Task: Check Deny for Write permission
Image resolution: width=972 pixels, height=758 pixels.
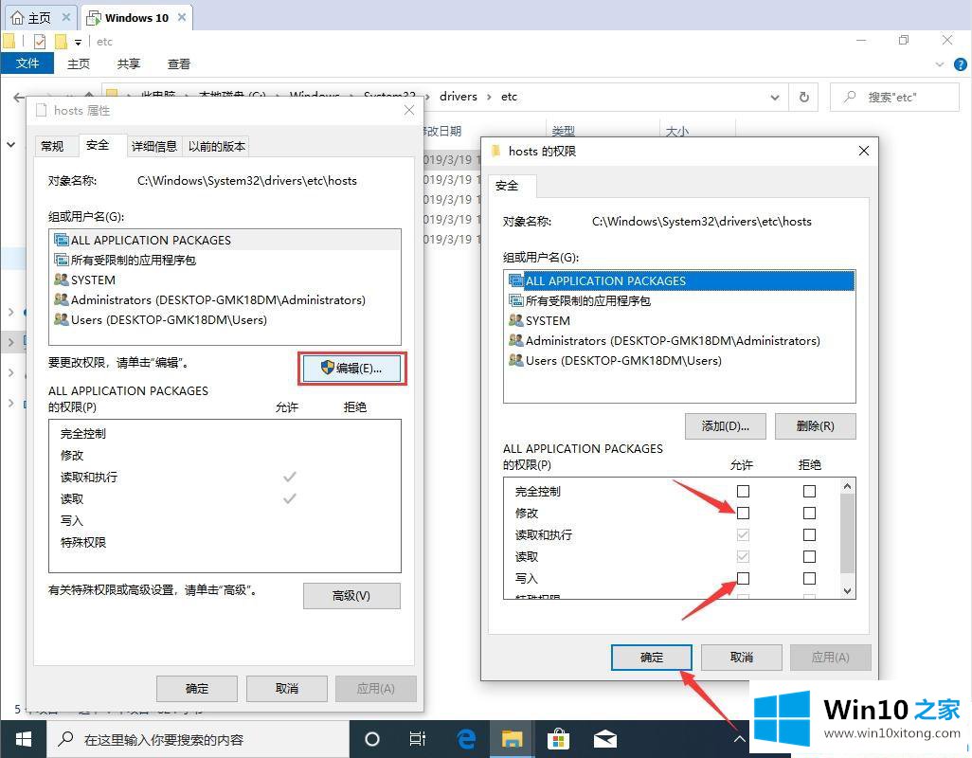Action: click(809, 578)
